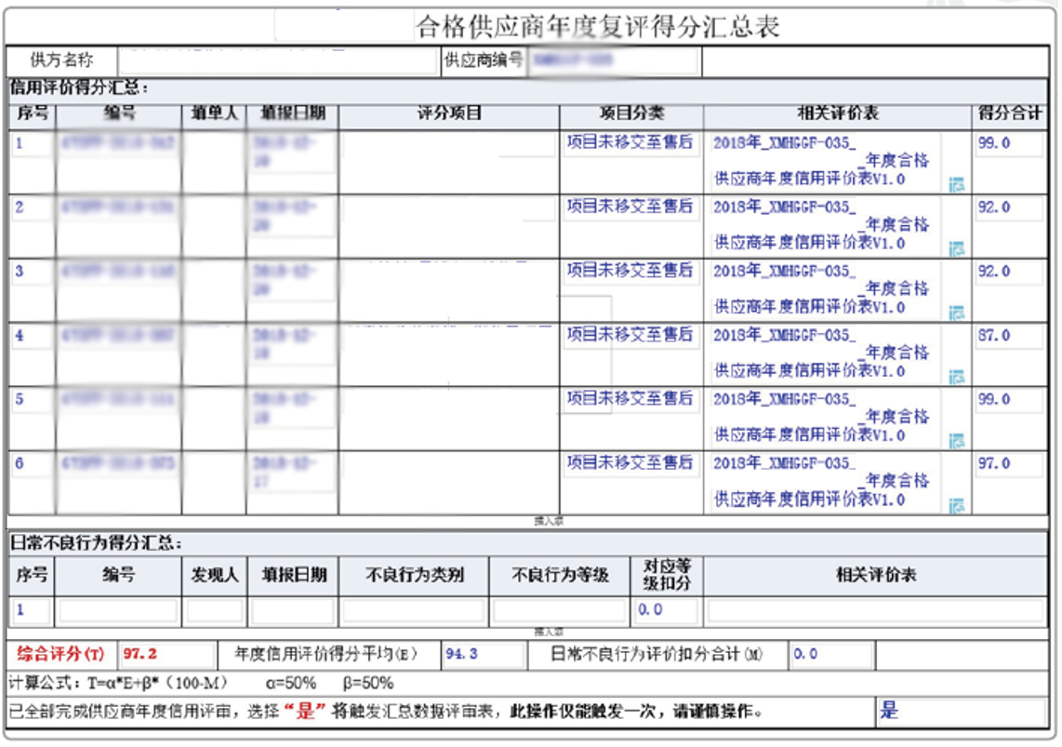Click the 评分项目 field in credit row 1
The width and height of the screenshot is (1062, 747).
(448, 145)
